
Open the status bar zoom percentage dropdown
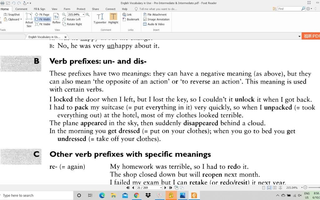click(302, 188)
